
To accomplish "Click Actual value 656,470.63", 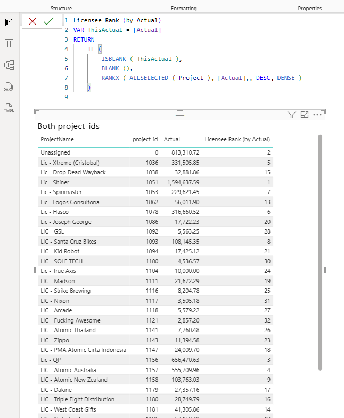I will tap(185, 360).
